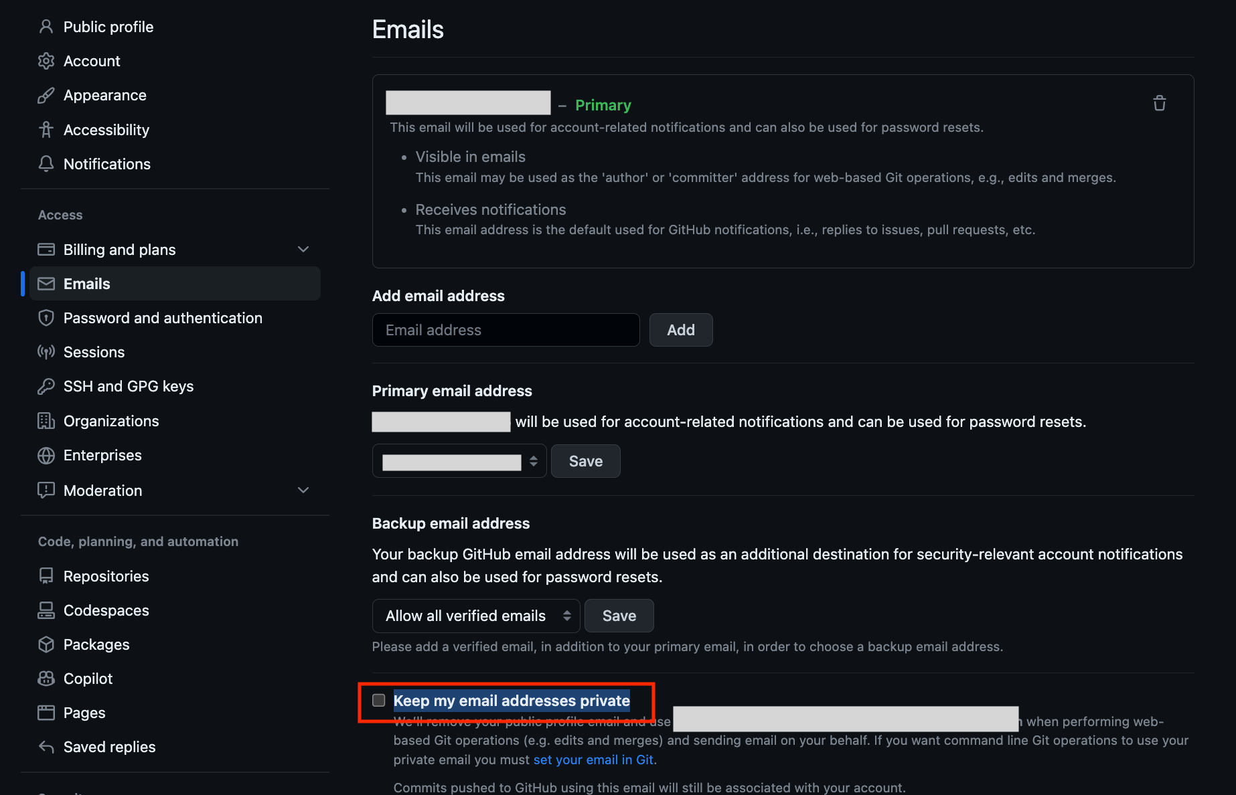Expand the Moderation section chevron
Screen dimensions: 1236x795
click(303, 491)
